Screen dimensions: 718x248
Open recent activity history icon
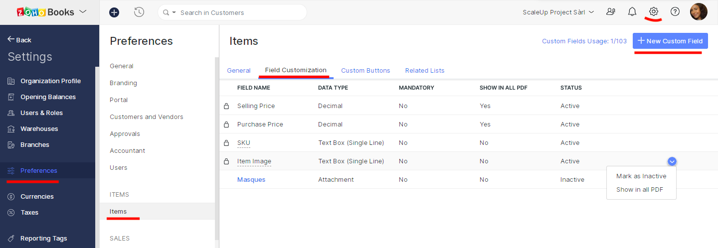click(139, 12)
